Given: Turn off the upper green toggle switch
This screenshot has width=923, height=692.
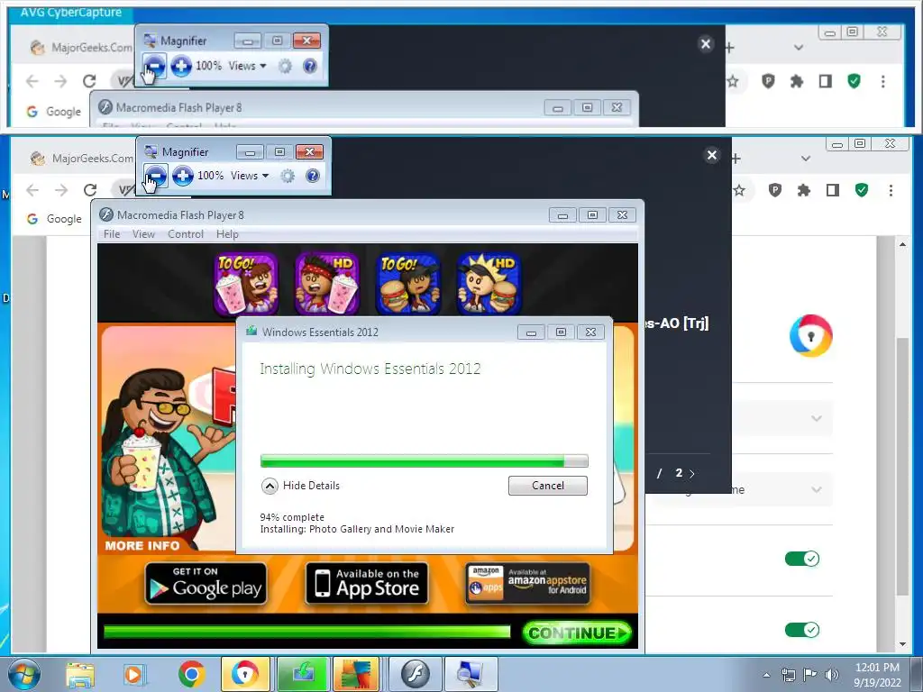Looking at the screenshot, I should (x=802, y=559).
